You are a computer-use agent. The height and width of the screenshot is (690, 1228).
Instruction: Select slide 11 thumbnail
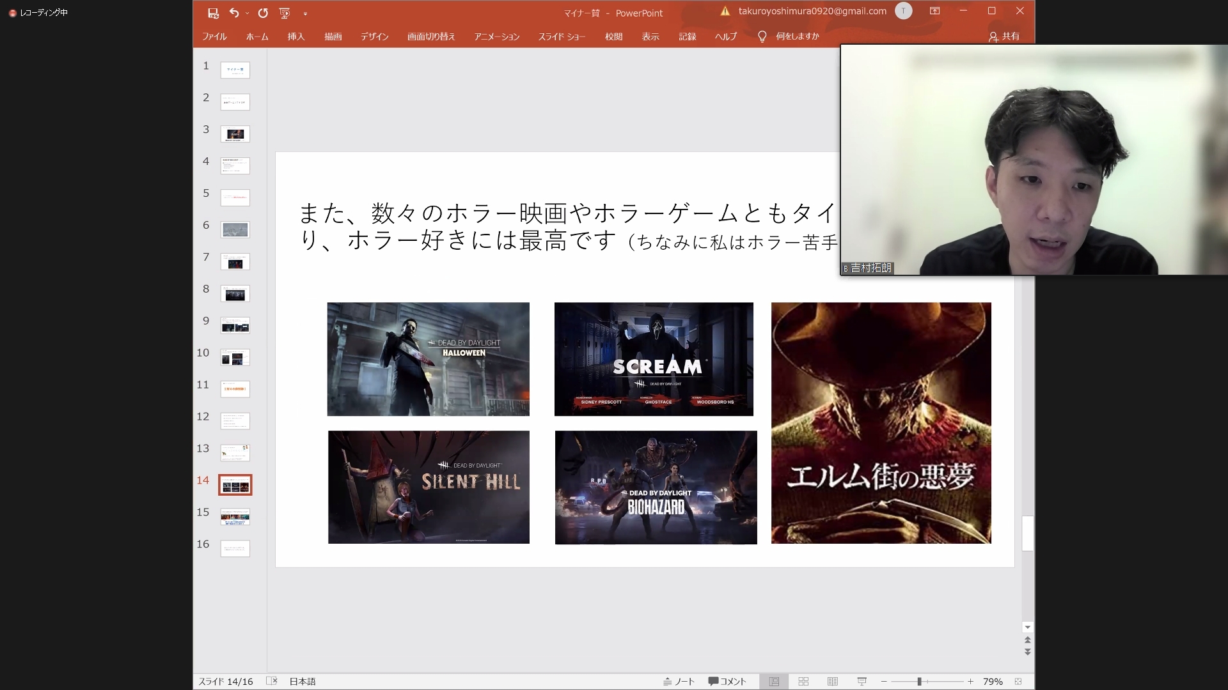tap(235, 389)
